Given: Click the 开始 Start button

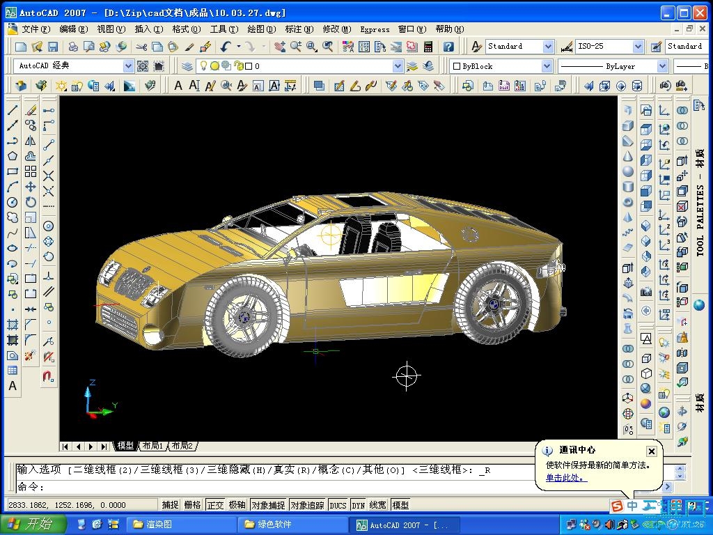Looking at the screenshot, I should coord(33,524).
